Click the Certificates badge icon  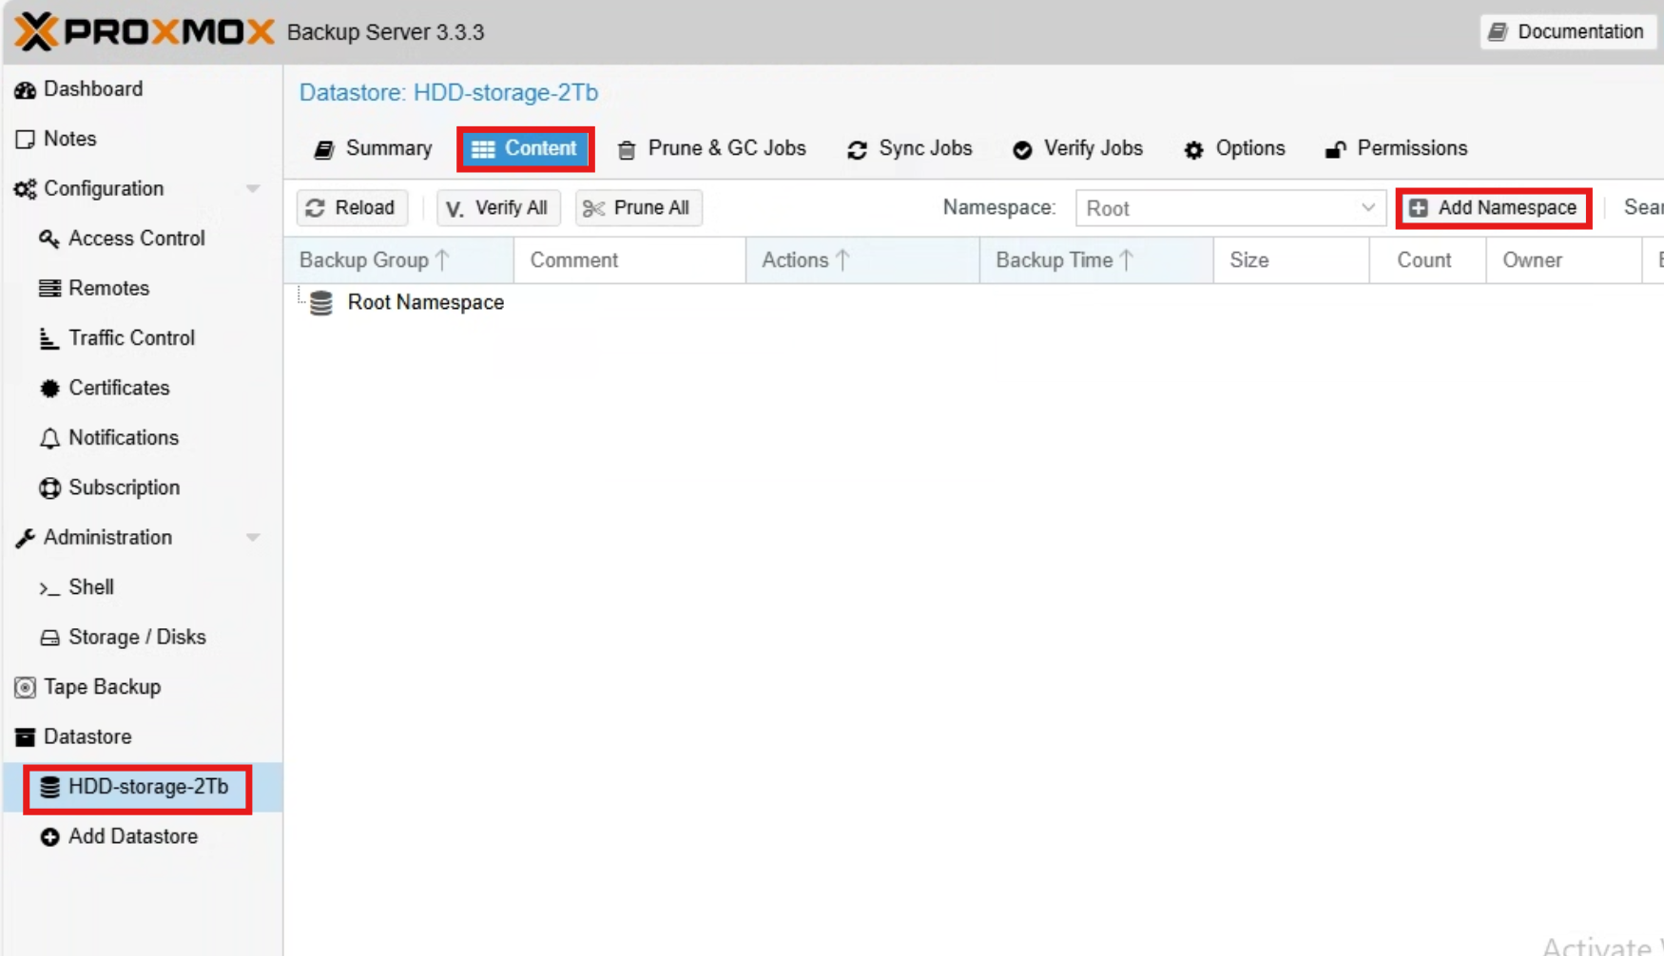click(x=49, y=388)
